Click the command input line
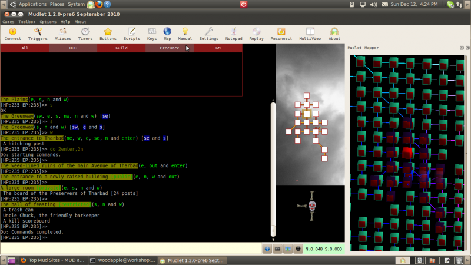The image size is (471, 265). point(131,249)
